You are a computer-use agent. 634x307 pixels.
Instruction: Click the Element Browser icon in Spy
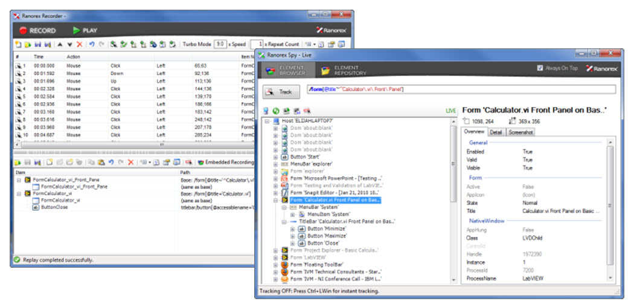click(271, 71)
